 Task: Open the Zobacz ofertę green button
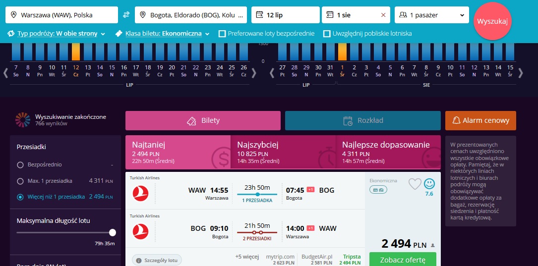403,260
